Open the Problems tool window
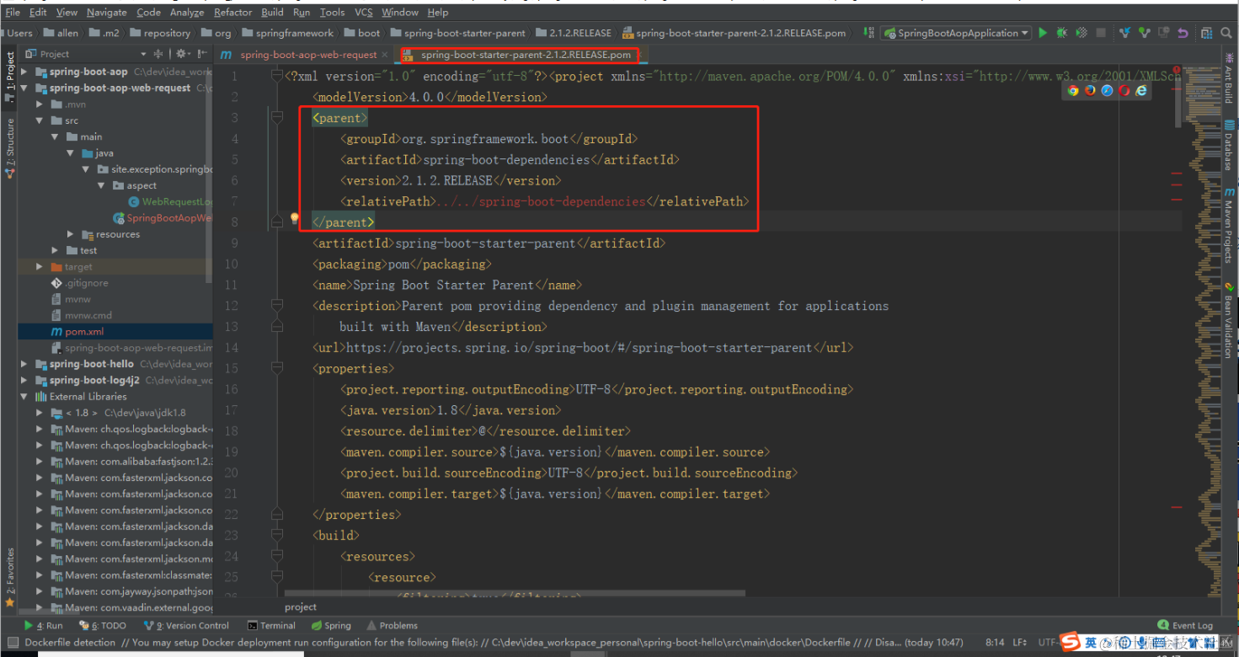The height and width of the screenshot is (657, 1239). 393,626
